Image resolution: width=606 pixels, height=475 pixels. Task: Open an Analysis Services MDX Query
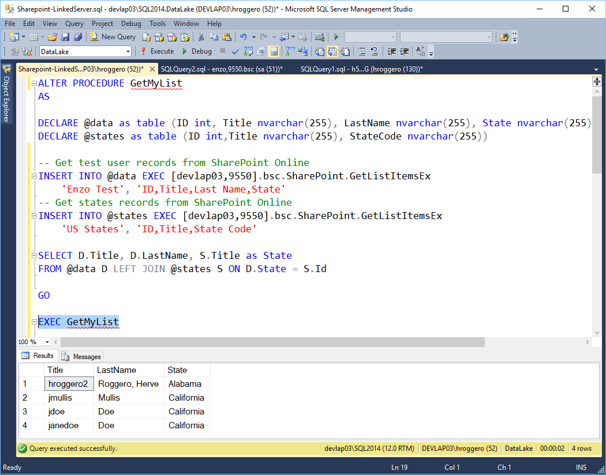[159, 37]
